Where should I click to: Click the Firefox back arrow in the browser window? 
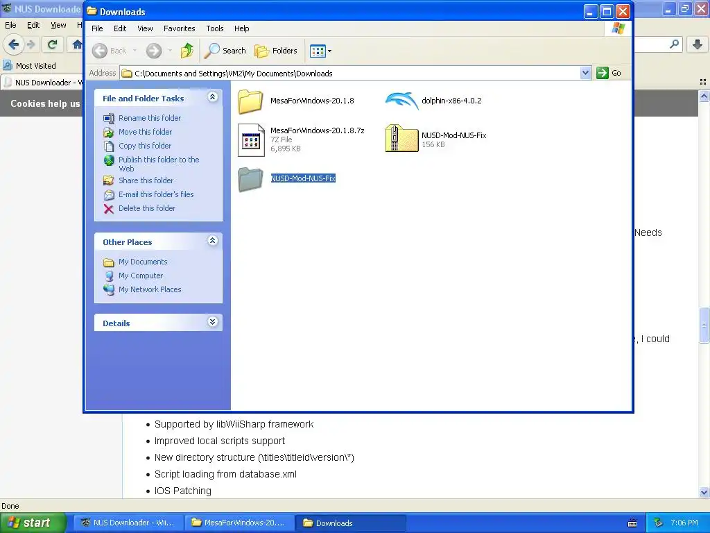pyautogui.click(x=14, y=44)
